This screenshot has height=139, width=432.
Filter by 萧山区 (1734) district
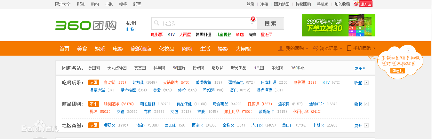[294, 125]
